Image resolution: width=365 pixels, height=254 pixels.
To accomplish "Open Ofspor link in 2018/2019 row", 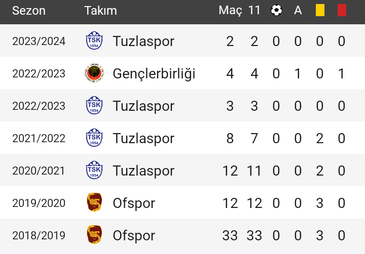I will (134, 236).
